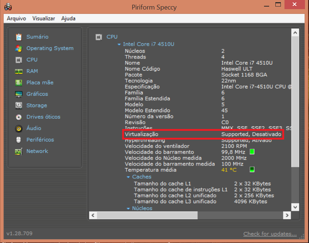View the Periféricos section
Viewport: 309px width, 243px height.
[40, 140]
